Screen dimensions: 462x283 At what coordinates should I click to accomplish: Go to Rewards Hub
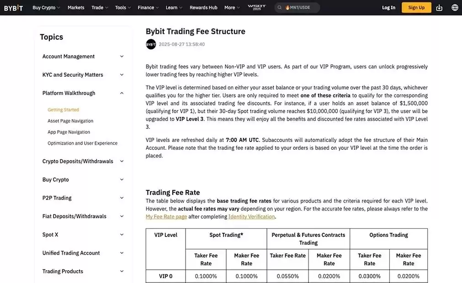point(203,7)
